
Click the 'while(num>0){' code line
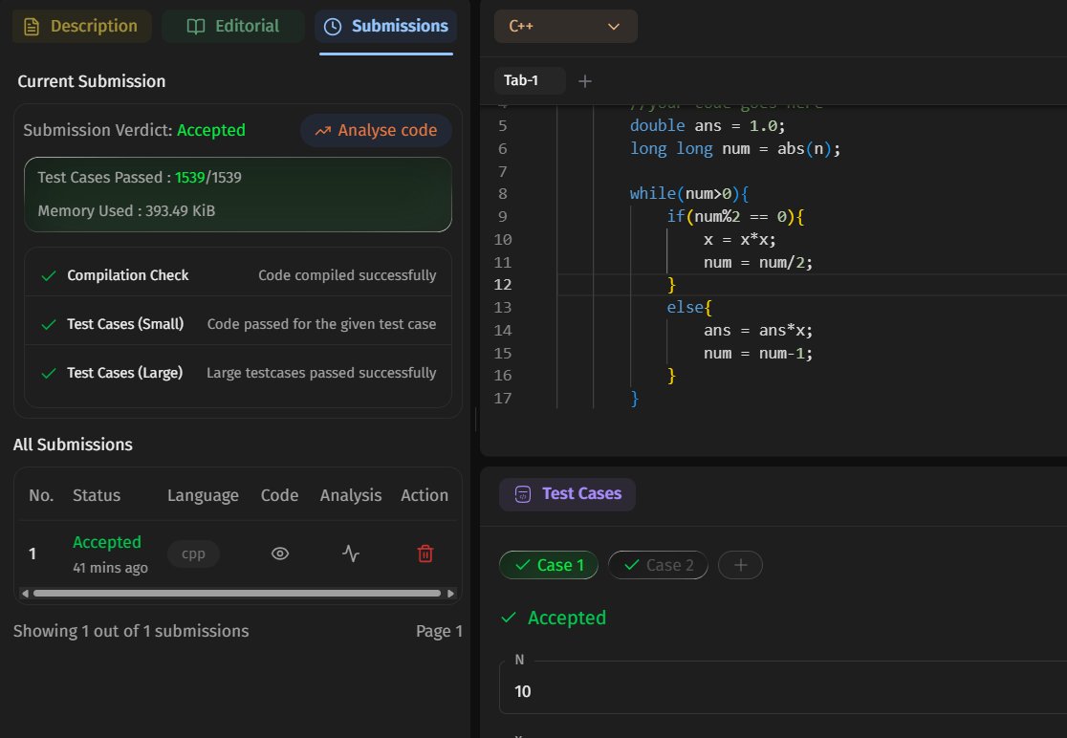[688, 194]
